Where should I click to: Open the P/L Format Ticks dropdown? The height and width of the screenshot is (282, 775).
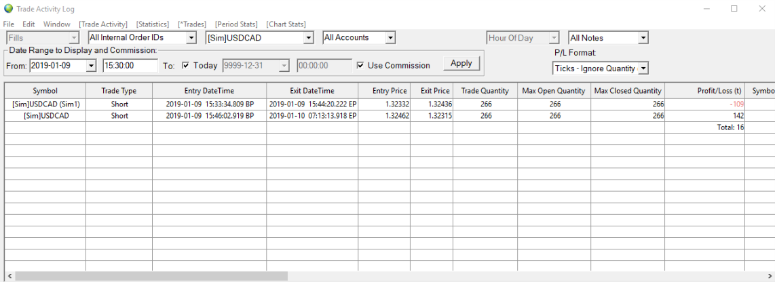click(643, 68)
